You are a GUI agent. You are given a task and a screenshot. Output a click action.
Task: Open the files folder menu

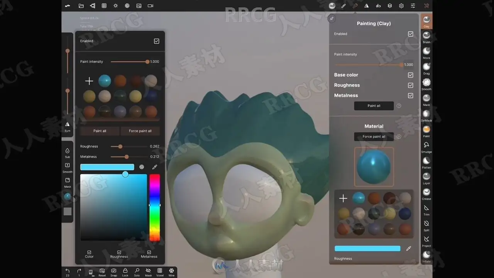click(81, 6)
